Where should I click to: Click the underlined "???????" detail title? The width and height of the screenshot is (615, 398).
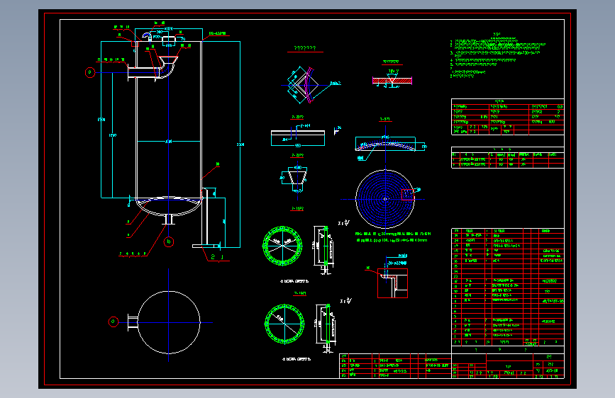pos(305,48)
